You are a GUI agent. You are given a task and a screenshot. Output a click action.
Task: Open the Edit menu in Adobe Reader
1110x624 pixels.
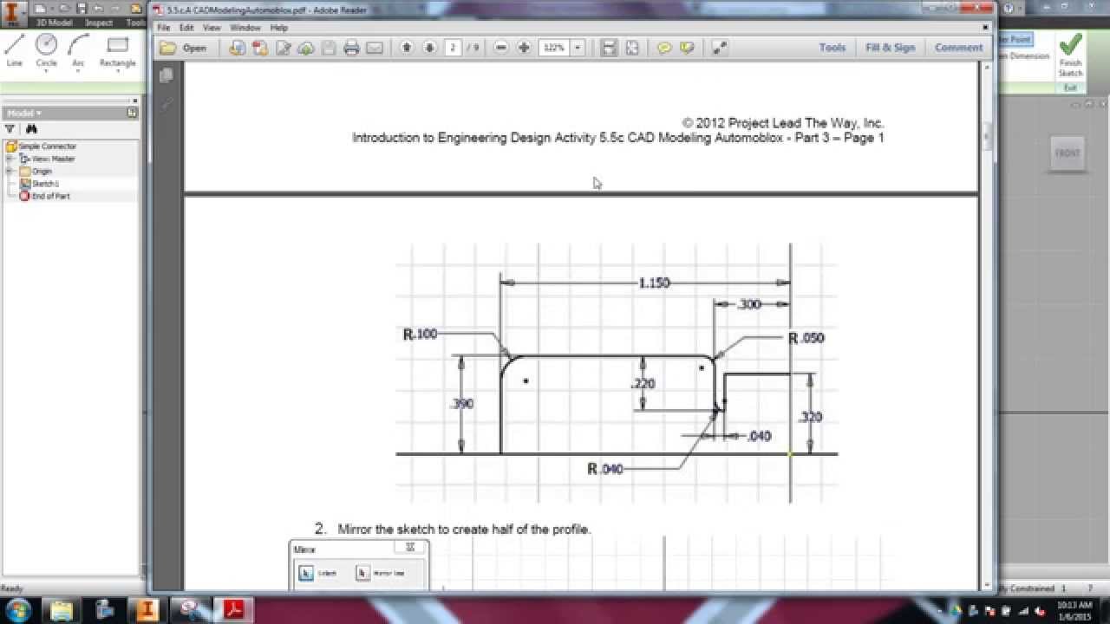(x=186, y=28)
